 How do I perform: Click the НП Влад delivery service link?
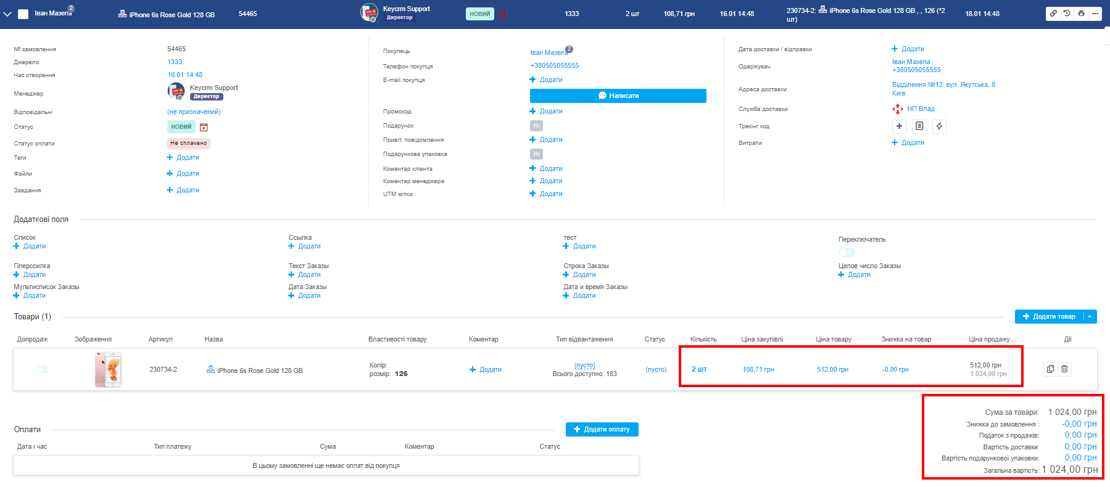(x=921, y=108)
